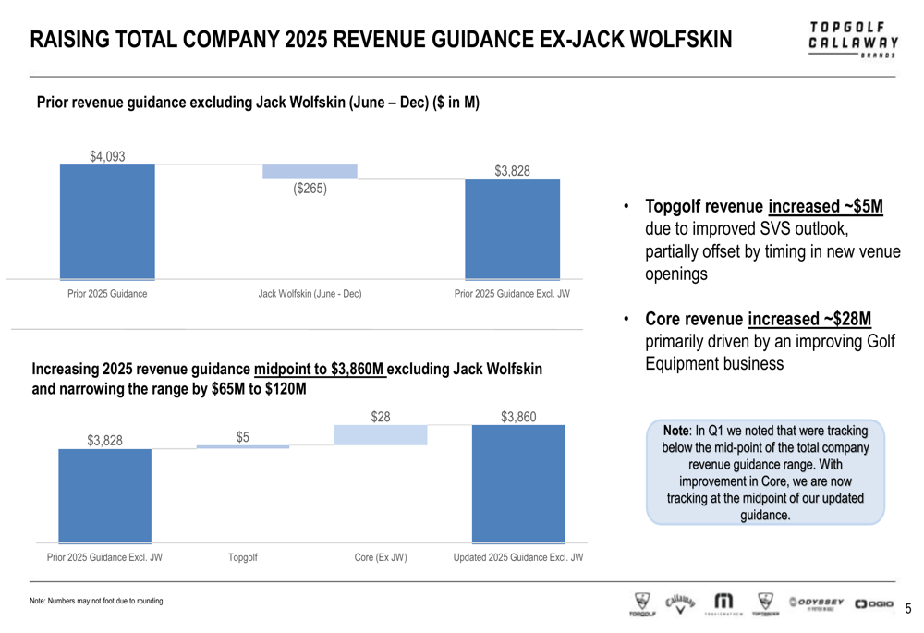Click the Odyssey logo in footer
Image resolution: width=924 pixels, height=633 pixels.
click(817, 603)
